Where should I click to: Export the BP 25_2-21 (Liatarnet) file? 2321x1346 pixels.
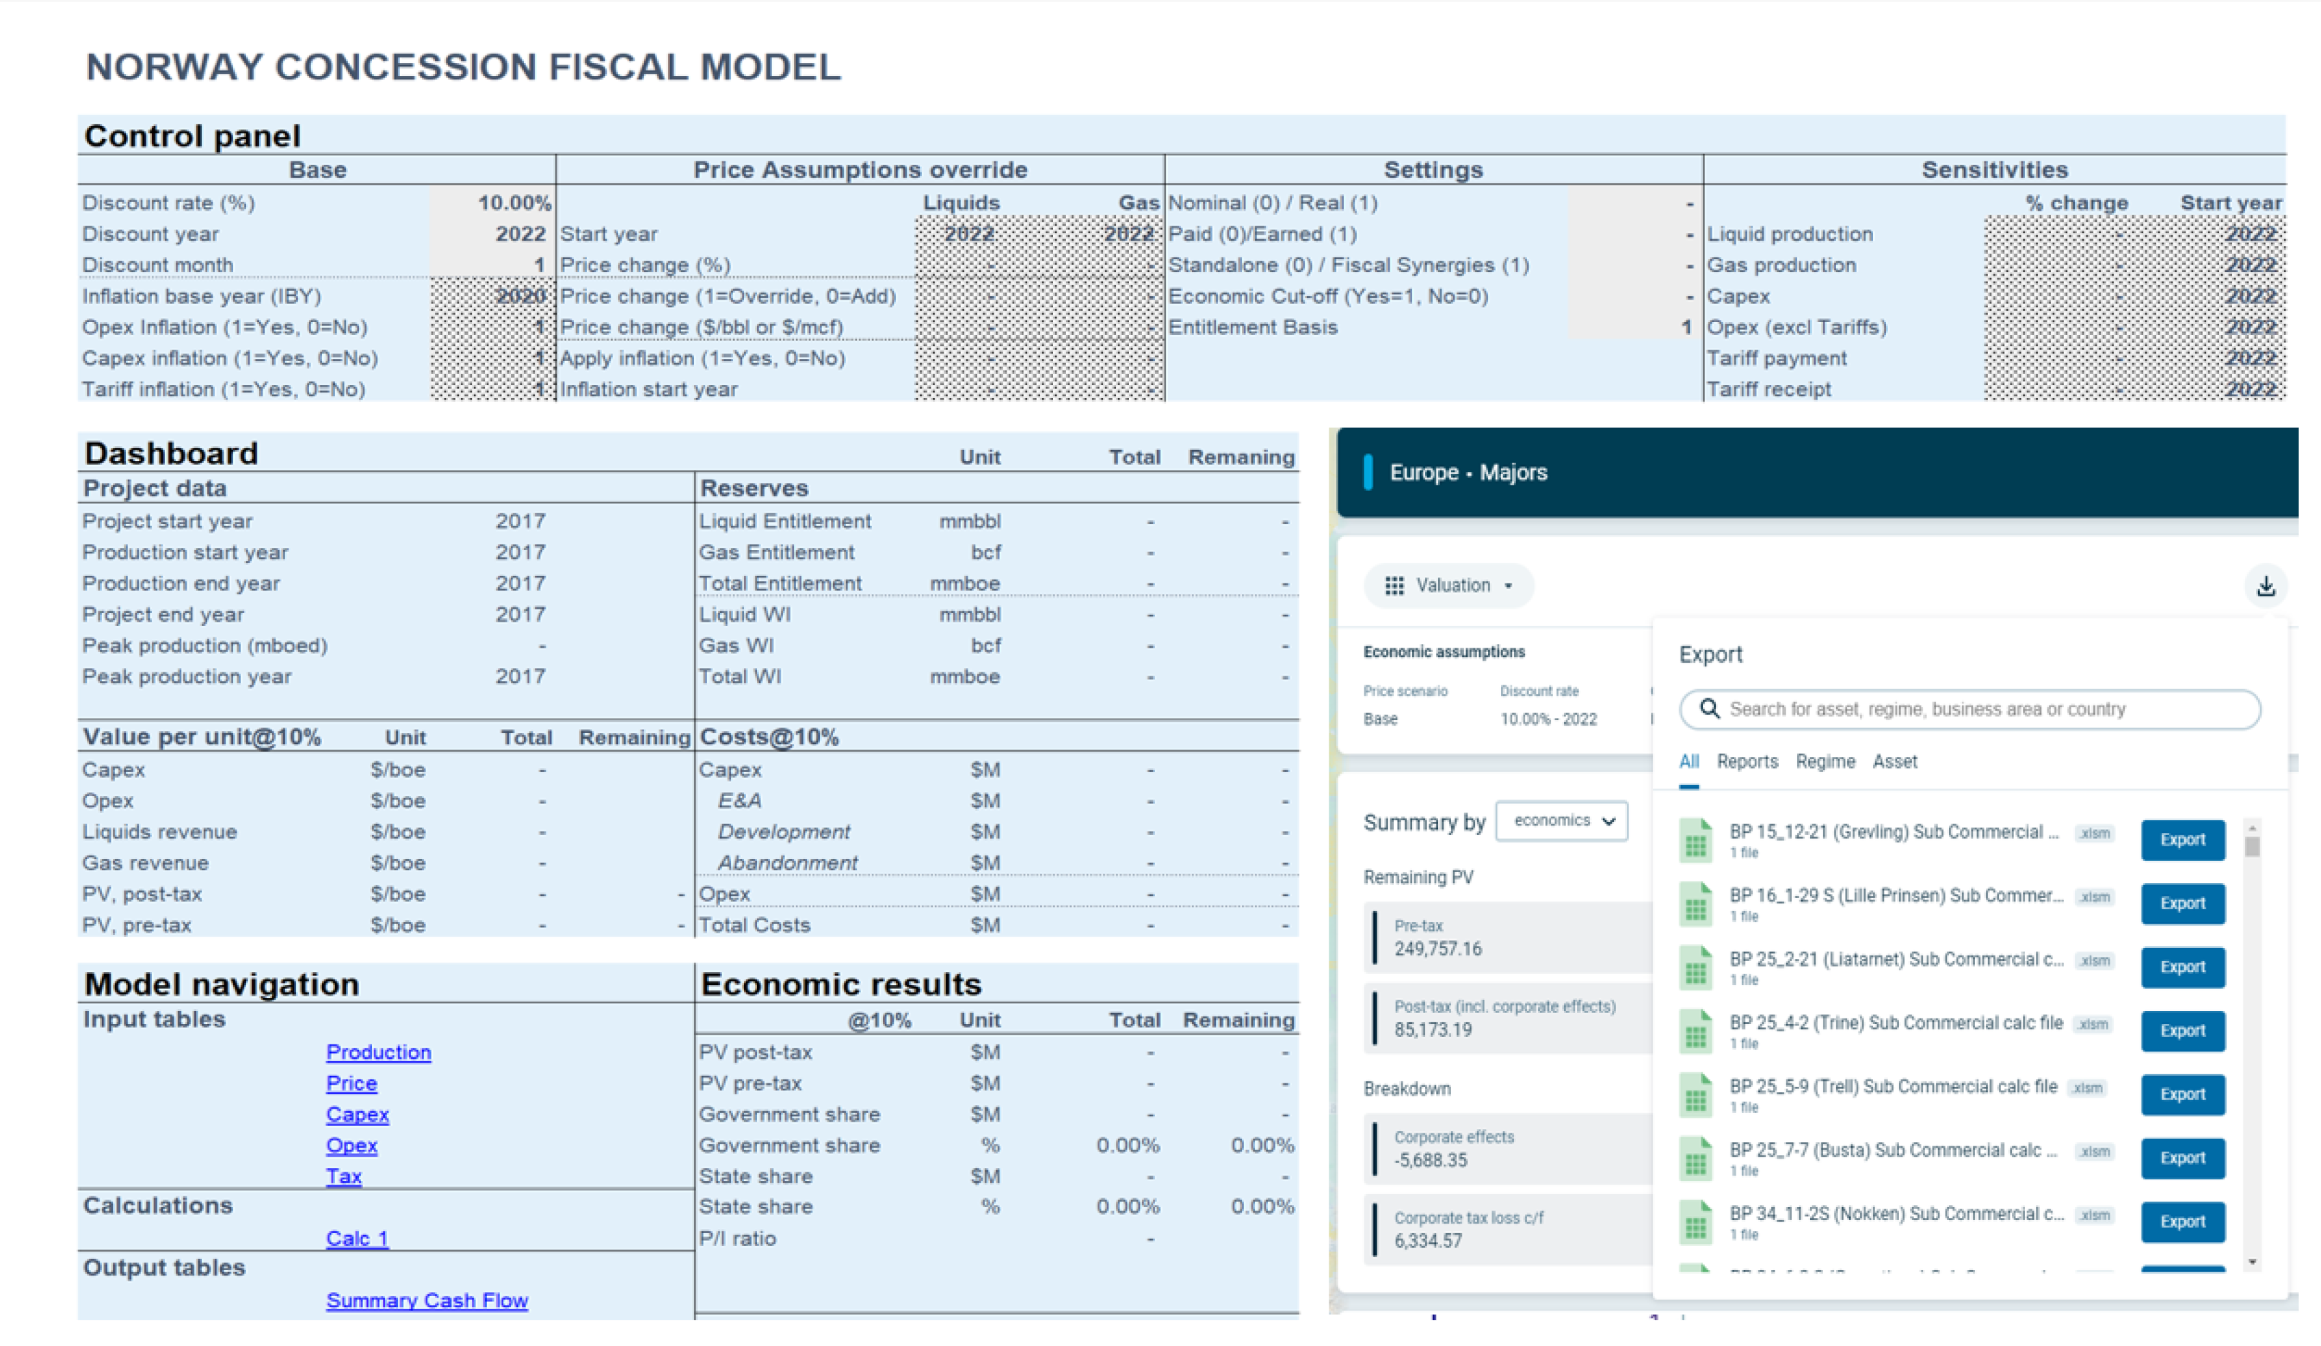click(2182, 967)
